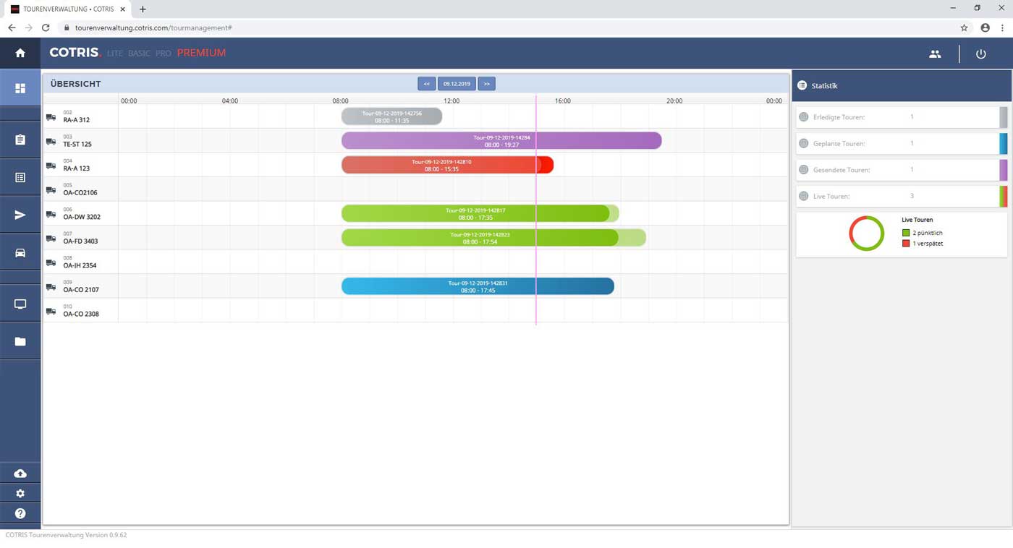Viewport: 1013px width, 548px height.
Task: Open the 09.12.2019 date picker
Action: (457, 84)
